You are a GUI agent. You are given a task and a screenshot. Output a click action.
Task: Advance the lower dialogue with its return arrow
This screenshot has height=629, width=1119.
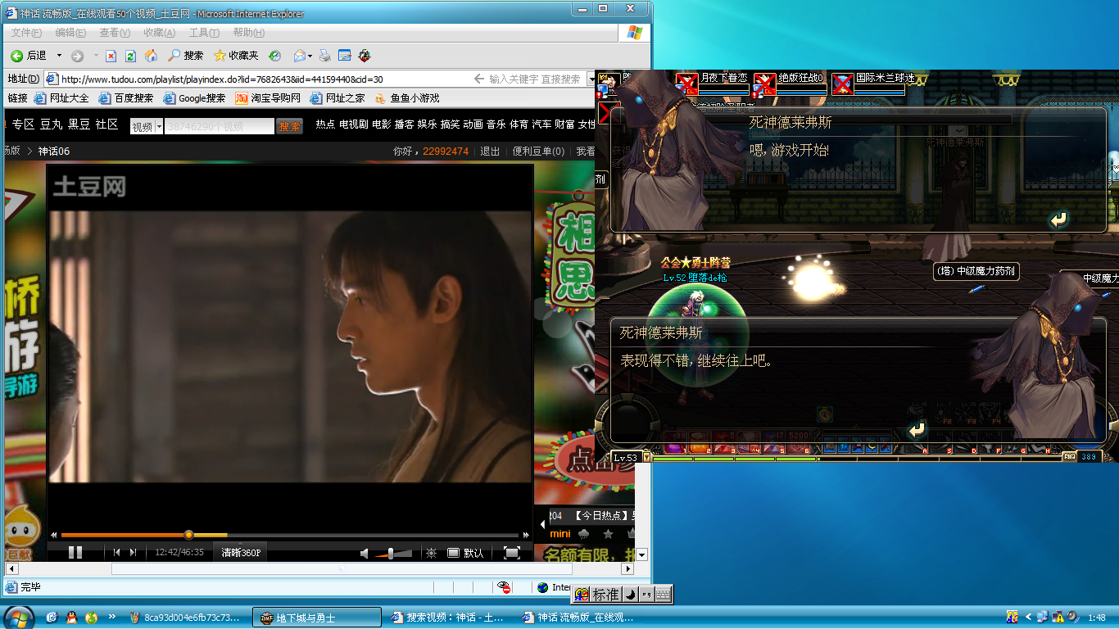(917, 430)
